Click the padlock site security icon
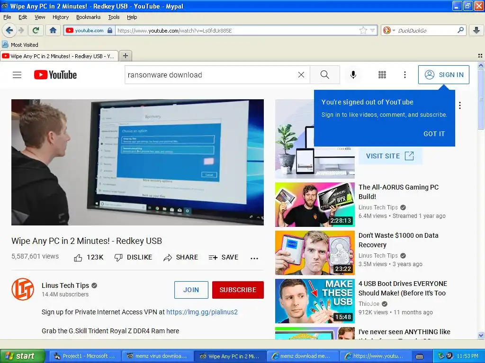Image resolution: width=485 pixels, height=363 pixels. pyautogui.click(x=110, y=30)
